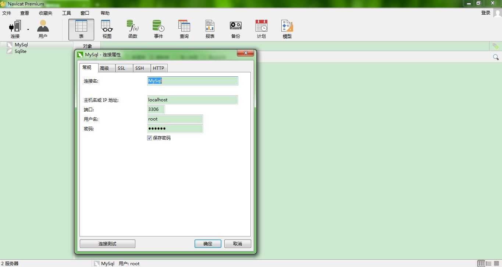Open the 窗口 menu

(85, 13)
